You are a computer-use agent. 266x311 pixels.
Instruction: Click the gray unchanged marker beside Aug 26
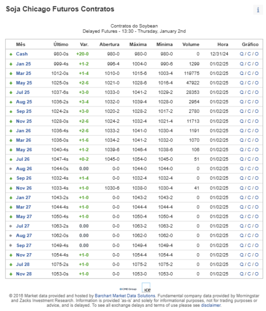click(11, 169)
